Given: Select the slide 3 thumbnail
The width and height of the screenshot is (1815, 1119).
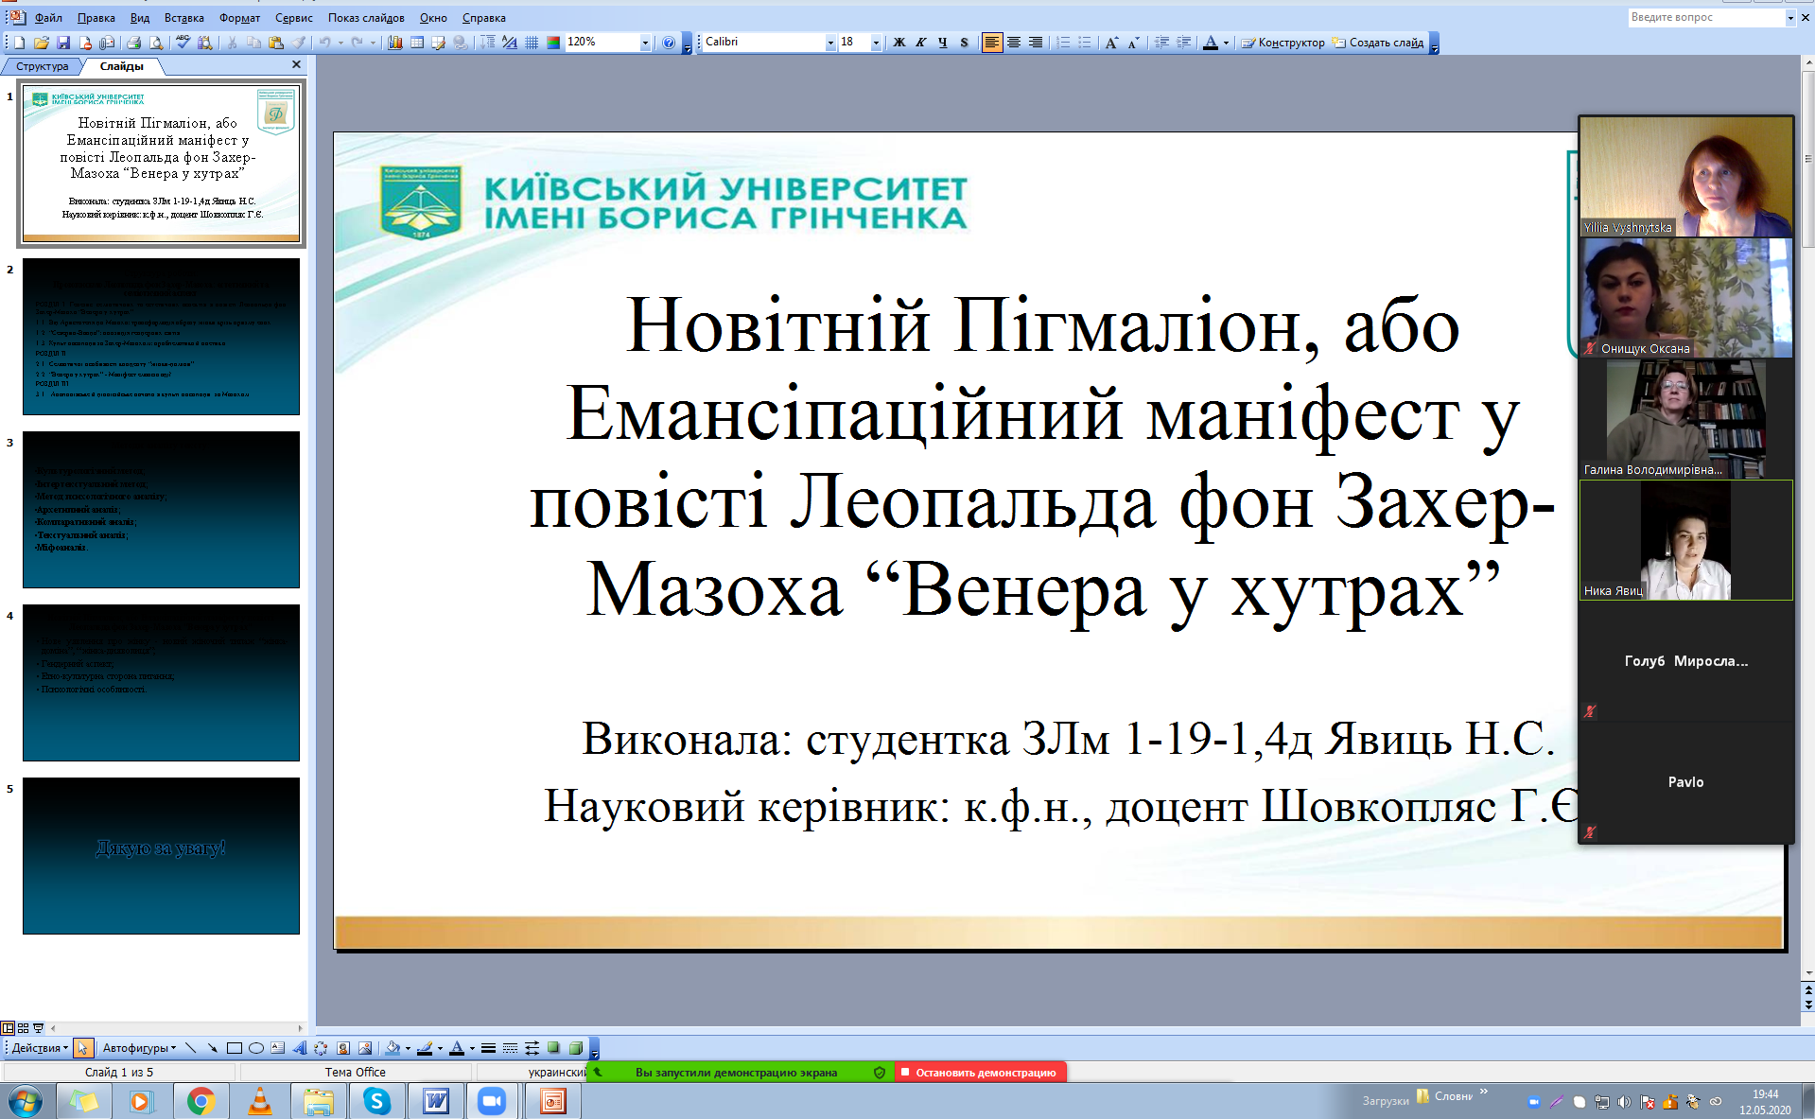Looking at the screenshot, I should point(161,510).
